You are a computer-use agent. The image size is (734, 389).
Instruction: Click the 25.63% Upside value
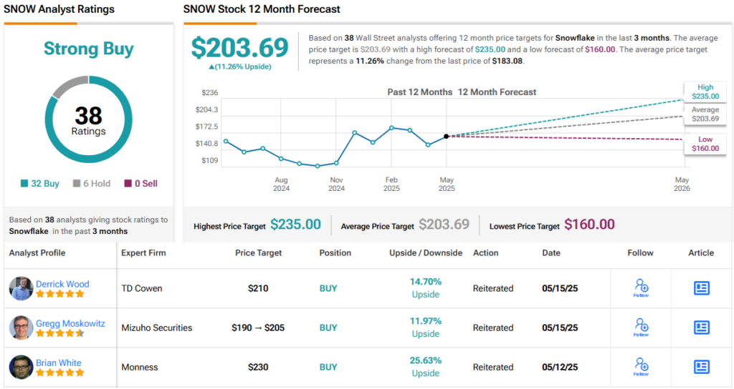pos(426,367)
